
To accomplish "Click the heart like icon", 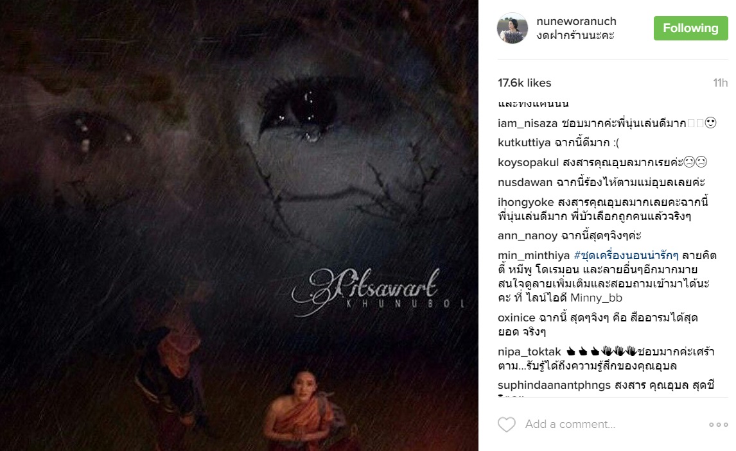I will pyautogui.click(x=507, y=424).
